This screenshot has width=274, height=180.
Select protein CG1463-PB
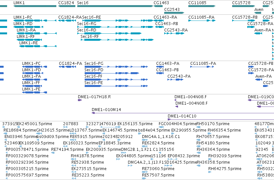pyautogui.click(x=167, y=70)
